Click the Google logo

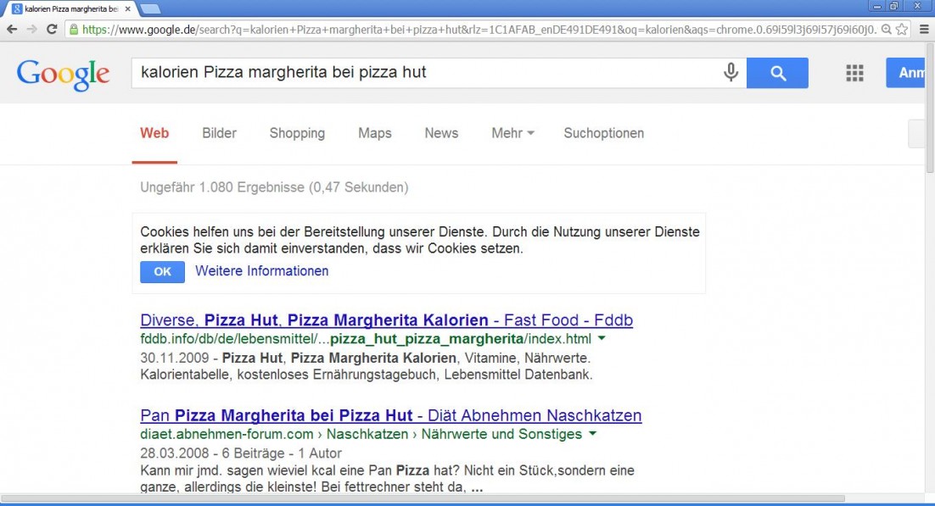point(63,75)
